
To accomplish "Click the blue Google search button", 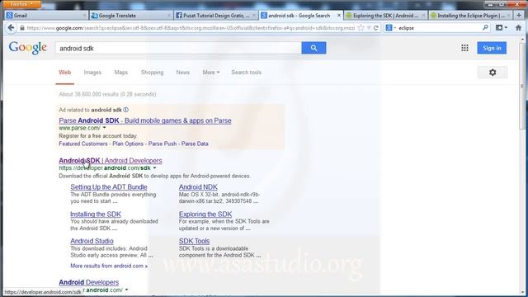I will point(313,48).
